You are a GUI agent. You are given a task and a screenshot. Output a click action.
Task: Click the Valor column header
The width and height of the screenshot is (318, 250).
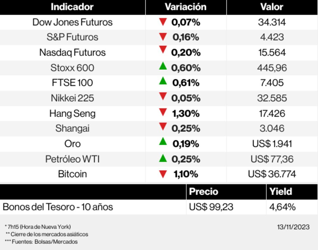[272, 7]
